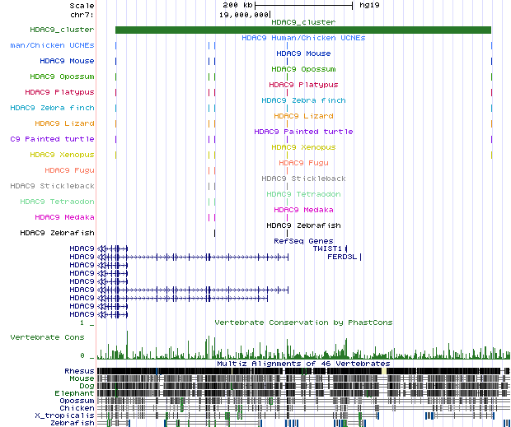Click the X_tropicalis alignment row label
This screenshot has height=427, width=511.
click(72, 415)
